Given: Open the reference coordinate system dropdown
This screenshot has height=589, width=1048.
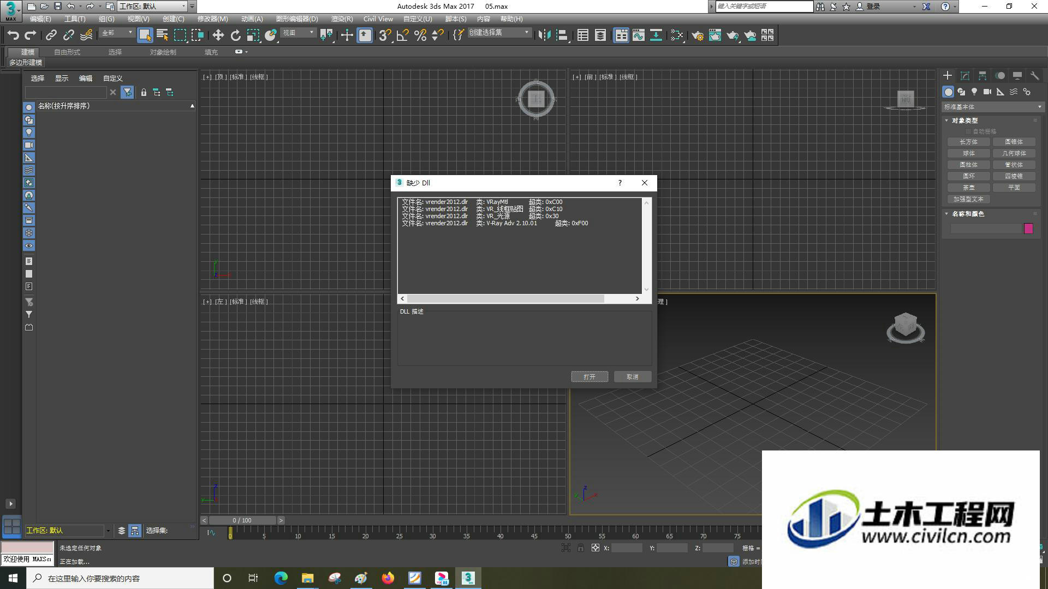Looking at the screenshot, I should click(x=298, y=33).
